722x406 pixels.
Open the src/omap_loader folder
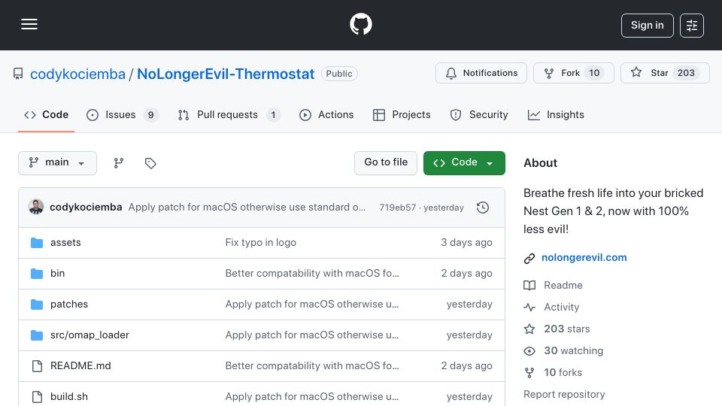tap(89, 335)
